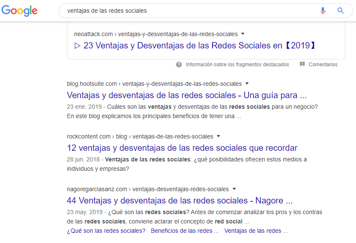This screenshot has height=243, width=356.
Task: Open 'Ventajas y desventajas... Una guía para' result
Action: [x=187, y=95]
